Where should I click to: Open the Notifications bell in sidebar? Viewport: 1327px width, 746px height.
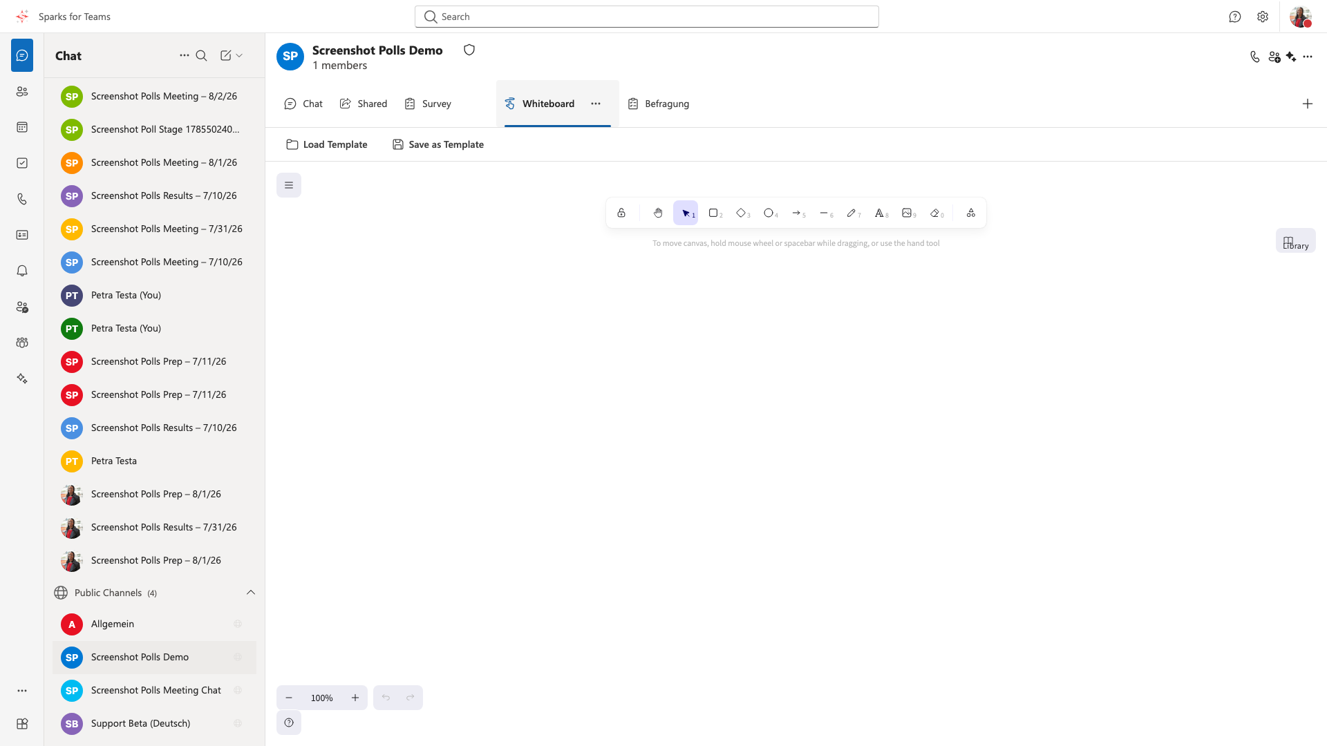[x=22, y=271]
